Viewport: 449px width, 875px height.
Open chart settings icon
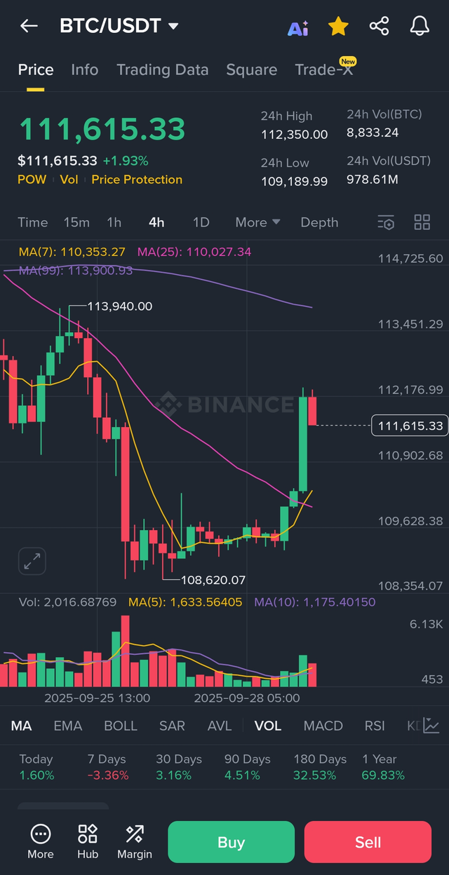(386, 223)
